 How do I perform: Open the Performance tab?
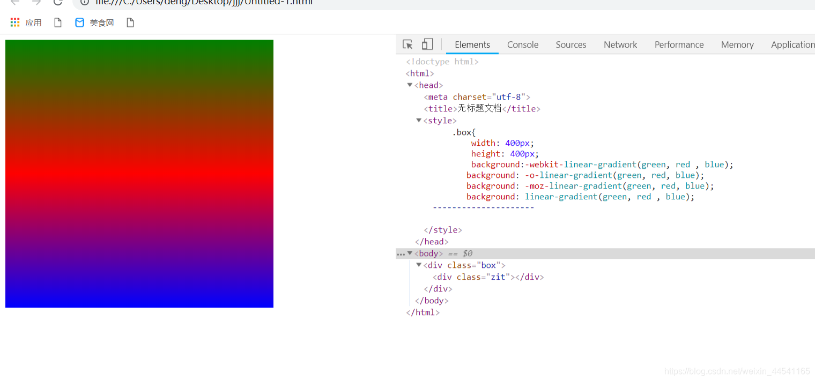[x=679, y=44]
